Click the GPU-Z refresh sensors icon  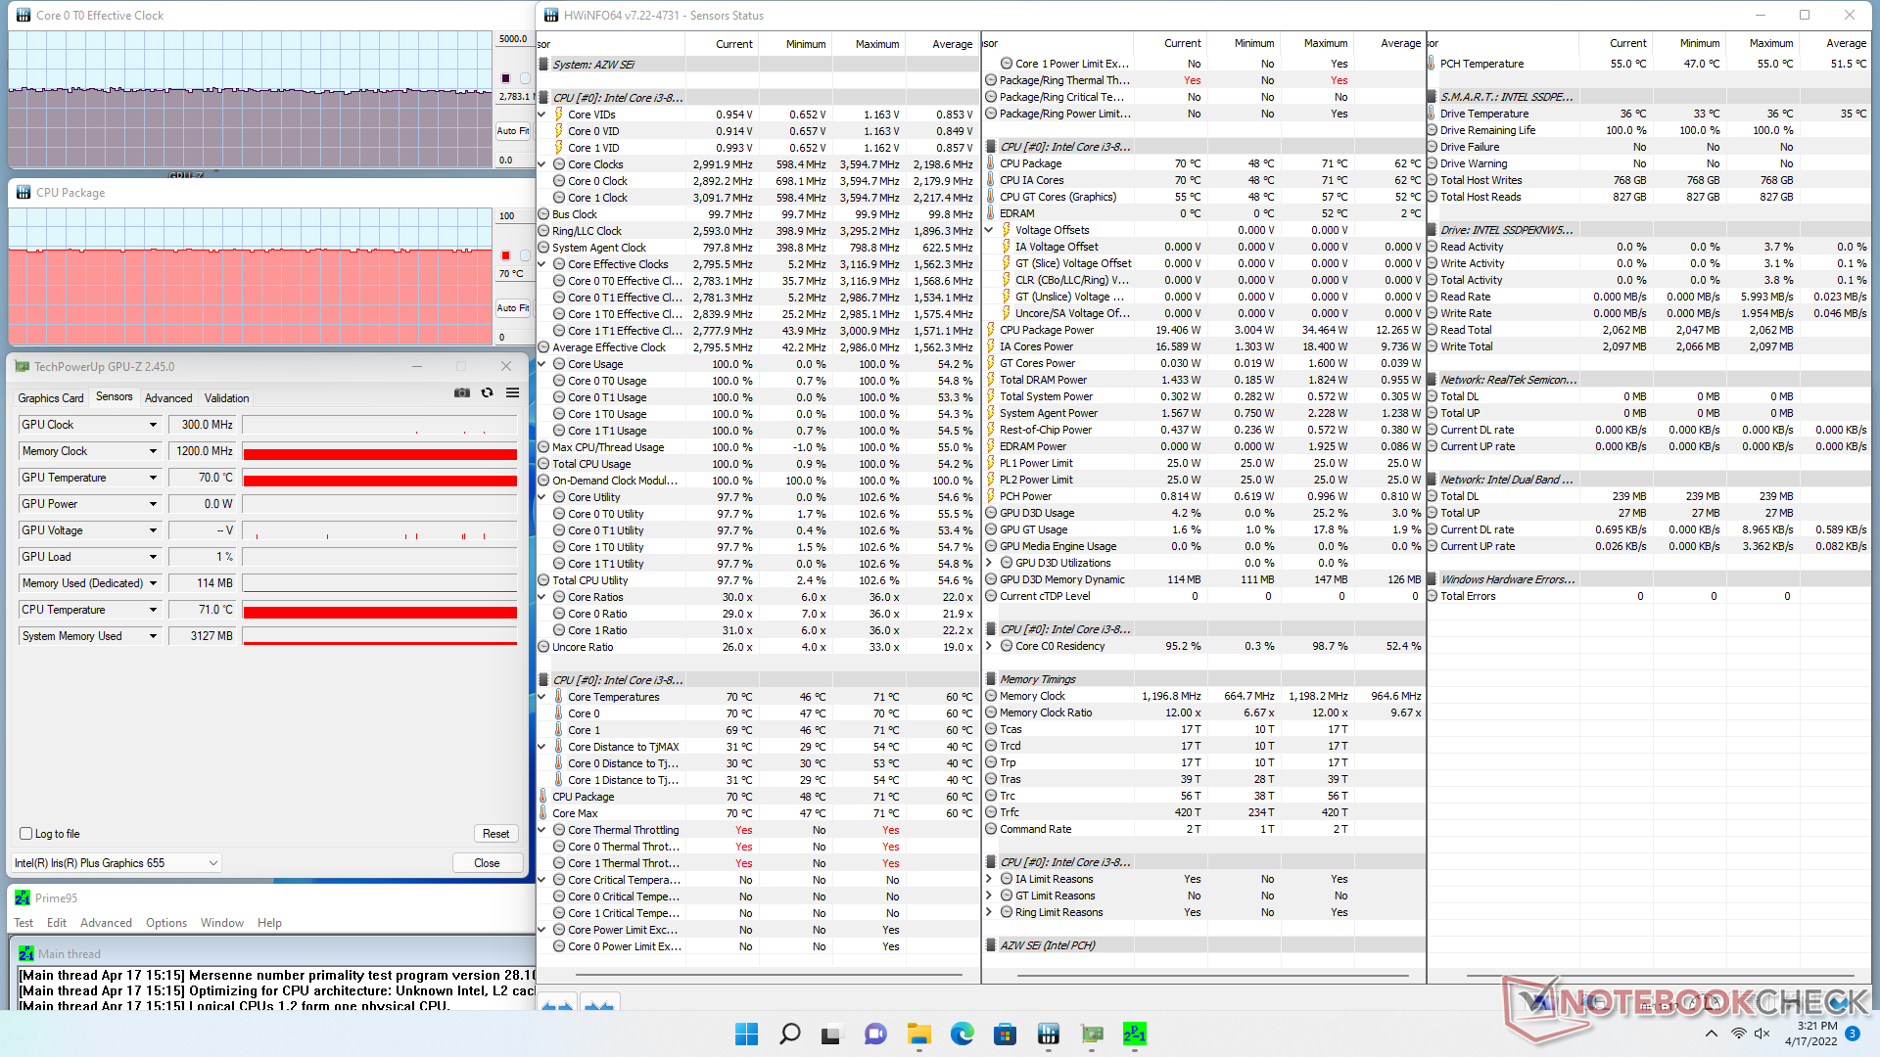(487, 392)
